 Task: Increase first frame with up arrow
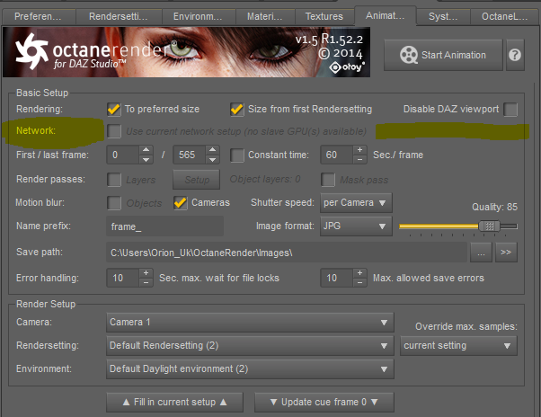point(146,150)
